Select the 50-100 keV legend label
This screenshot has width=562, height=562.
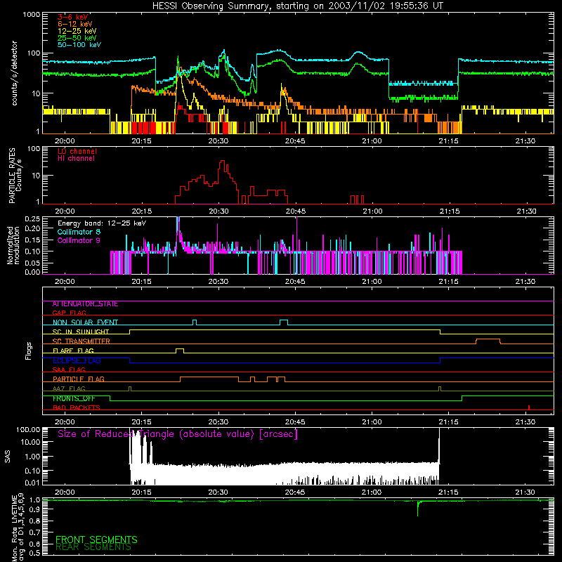click(79, 45)
